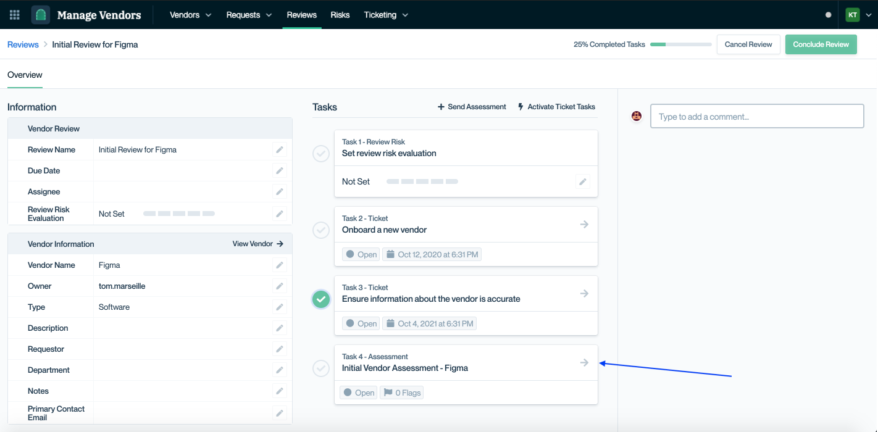Click Send Assessment
This screenshot has width=878, height=432.
click(x=472, y=107)
